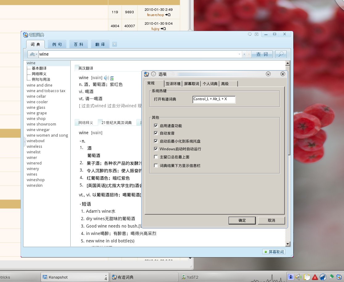
Task: Open the desktop pager spinner beside Ksnapshot
Action: [x=106, y=277]
